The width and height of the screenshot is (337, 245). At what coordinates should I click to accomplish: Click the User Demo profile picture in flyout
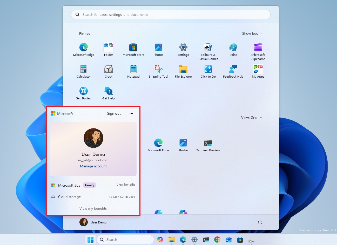point(93,138)
